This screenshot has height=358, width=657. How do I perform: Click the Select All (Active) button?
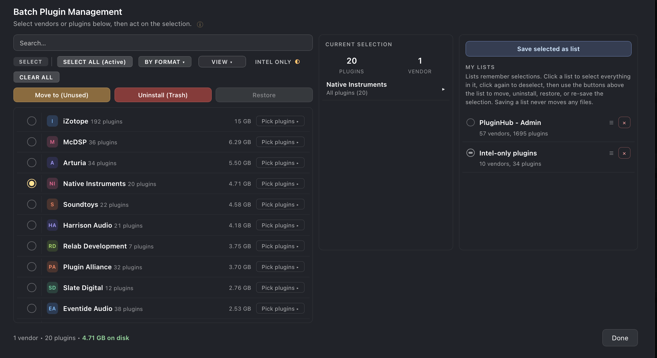pos(95,62)
